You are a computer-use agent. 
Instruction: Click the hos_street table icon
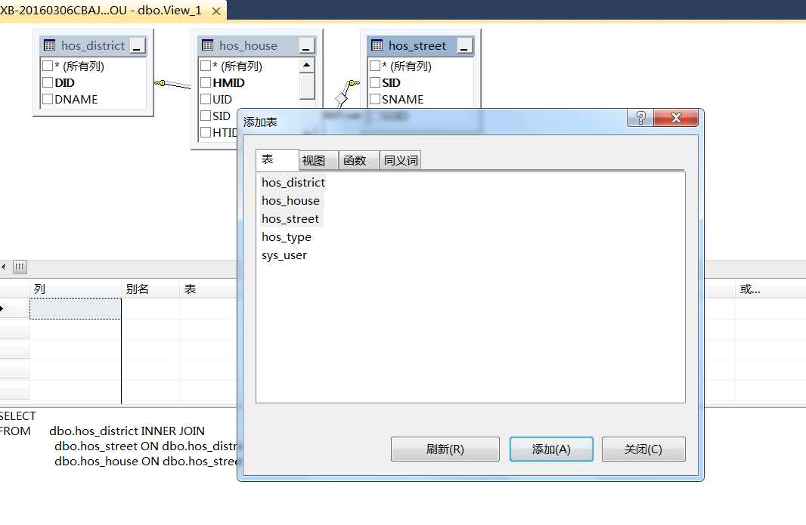[377, 45]
